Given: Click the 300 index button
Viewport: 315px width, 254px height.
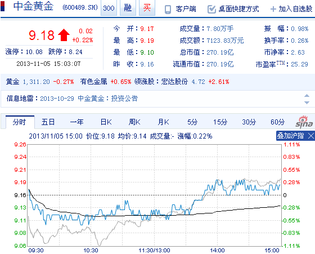Looking at the screenshot, I should 109,8.
